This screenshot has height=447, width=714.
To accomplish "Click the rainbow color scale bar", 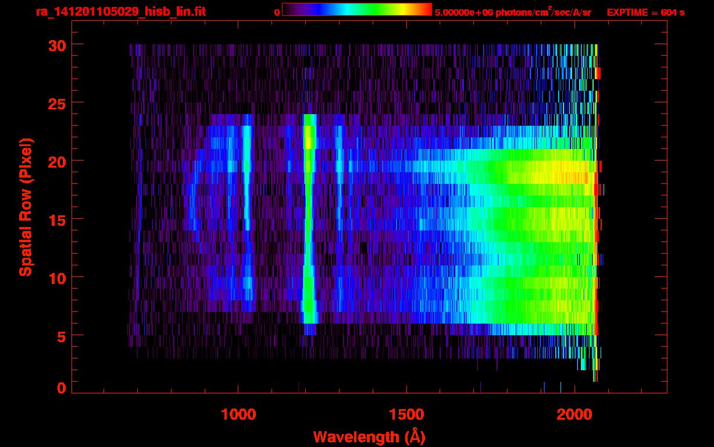I will [x=357, y=9].
